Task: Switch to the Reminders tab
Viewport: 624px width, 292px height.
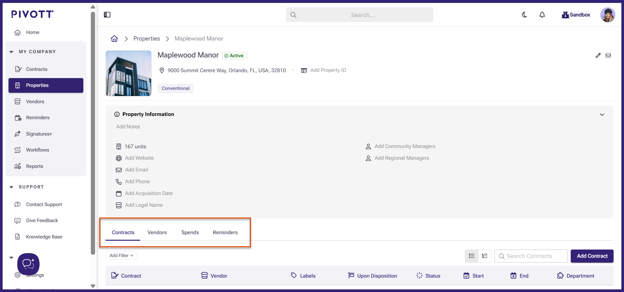Action: (x=225, y=233)
